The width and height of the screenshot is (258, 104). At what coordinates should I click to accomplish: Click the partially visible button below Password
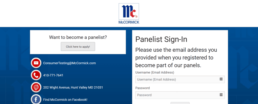pyautogui.click(x=180, y=103)
